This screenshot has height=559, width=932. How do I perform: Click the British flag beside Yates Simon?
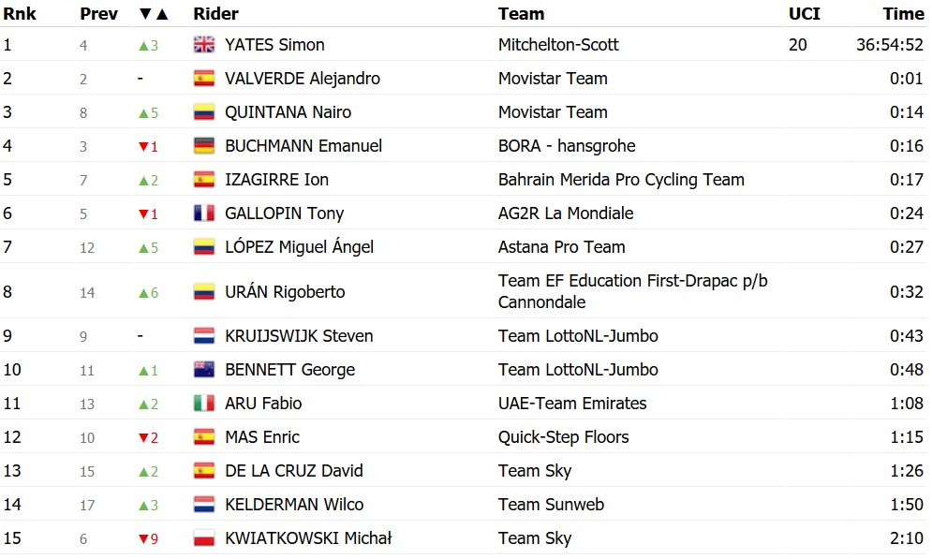tap(203, 45)
